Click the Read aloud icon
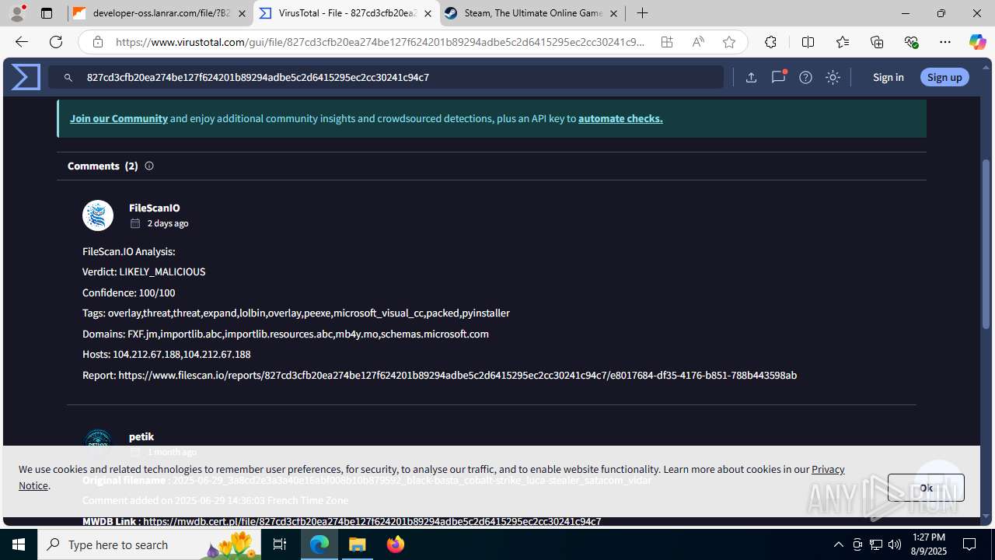This screenshot has width=995, height=560. coord(698,42)
